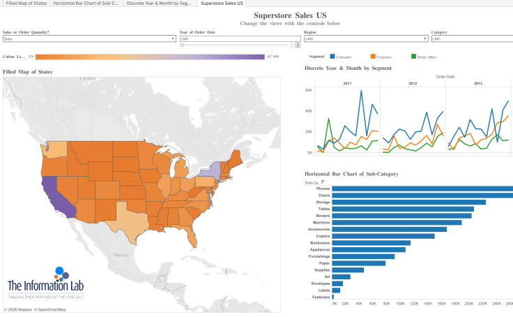Follow the OpenStreetMap attribution link

tap(52, 309)
